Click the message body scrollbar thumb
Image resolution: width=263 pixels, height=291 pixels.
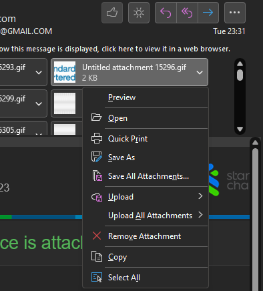pos(255,219)
